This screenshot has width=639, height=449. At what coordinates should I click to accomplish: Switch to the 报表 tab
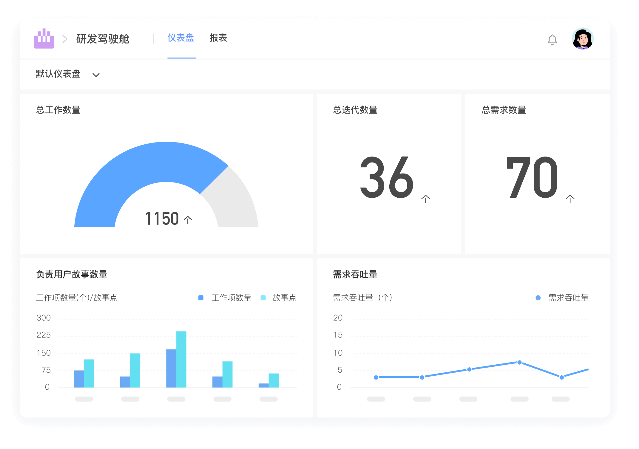(218, 38)
